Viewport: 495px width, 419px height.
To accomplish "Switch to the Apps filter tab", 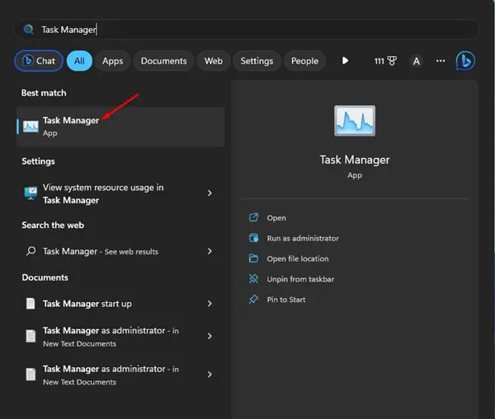I will pos(113,61).
